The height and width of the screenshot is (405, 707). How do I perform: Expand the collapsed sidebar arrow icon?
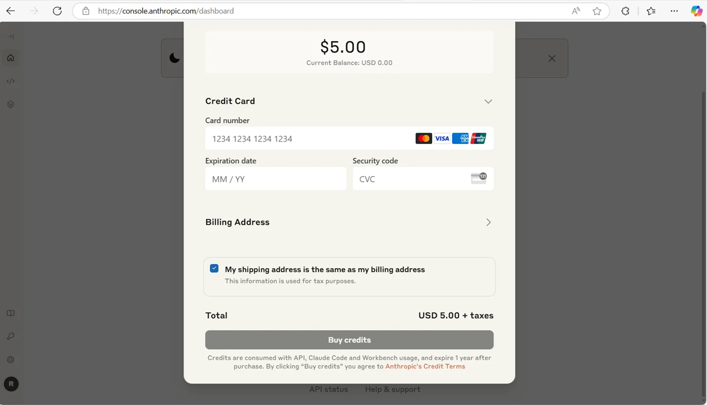(x=11, y=37)
